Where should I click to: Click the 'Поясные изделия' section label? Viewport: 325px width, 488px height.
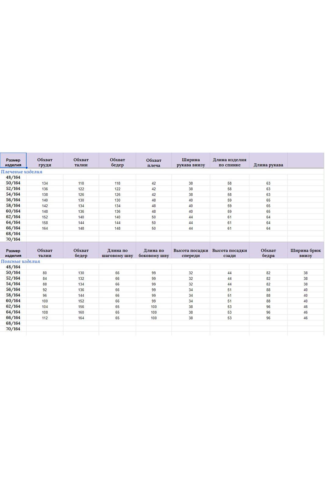point(20,261)
